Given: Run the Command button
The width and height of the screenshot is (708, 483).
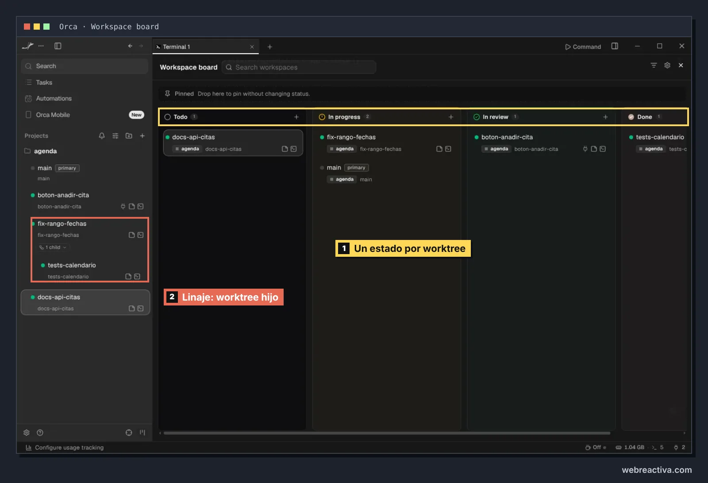Looking at the screenshot, I should pos(583,47).
